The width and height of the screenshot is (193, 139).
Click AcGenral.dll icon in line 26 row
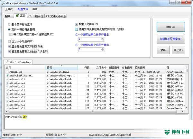point(7,86)
